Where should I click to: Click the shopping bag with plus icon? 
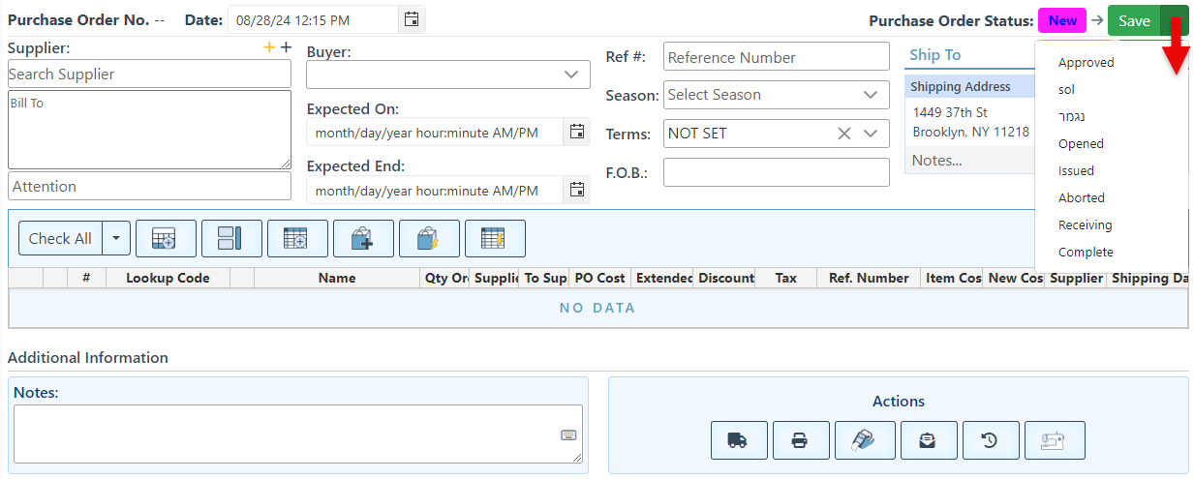click(x=363, y=239)
